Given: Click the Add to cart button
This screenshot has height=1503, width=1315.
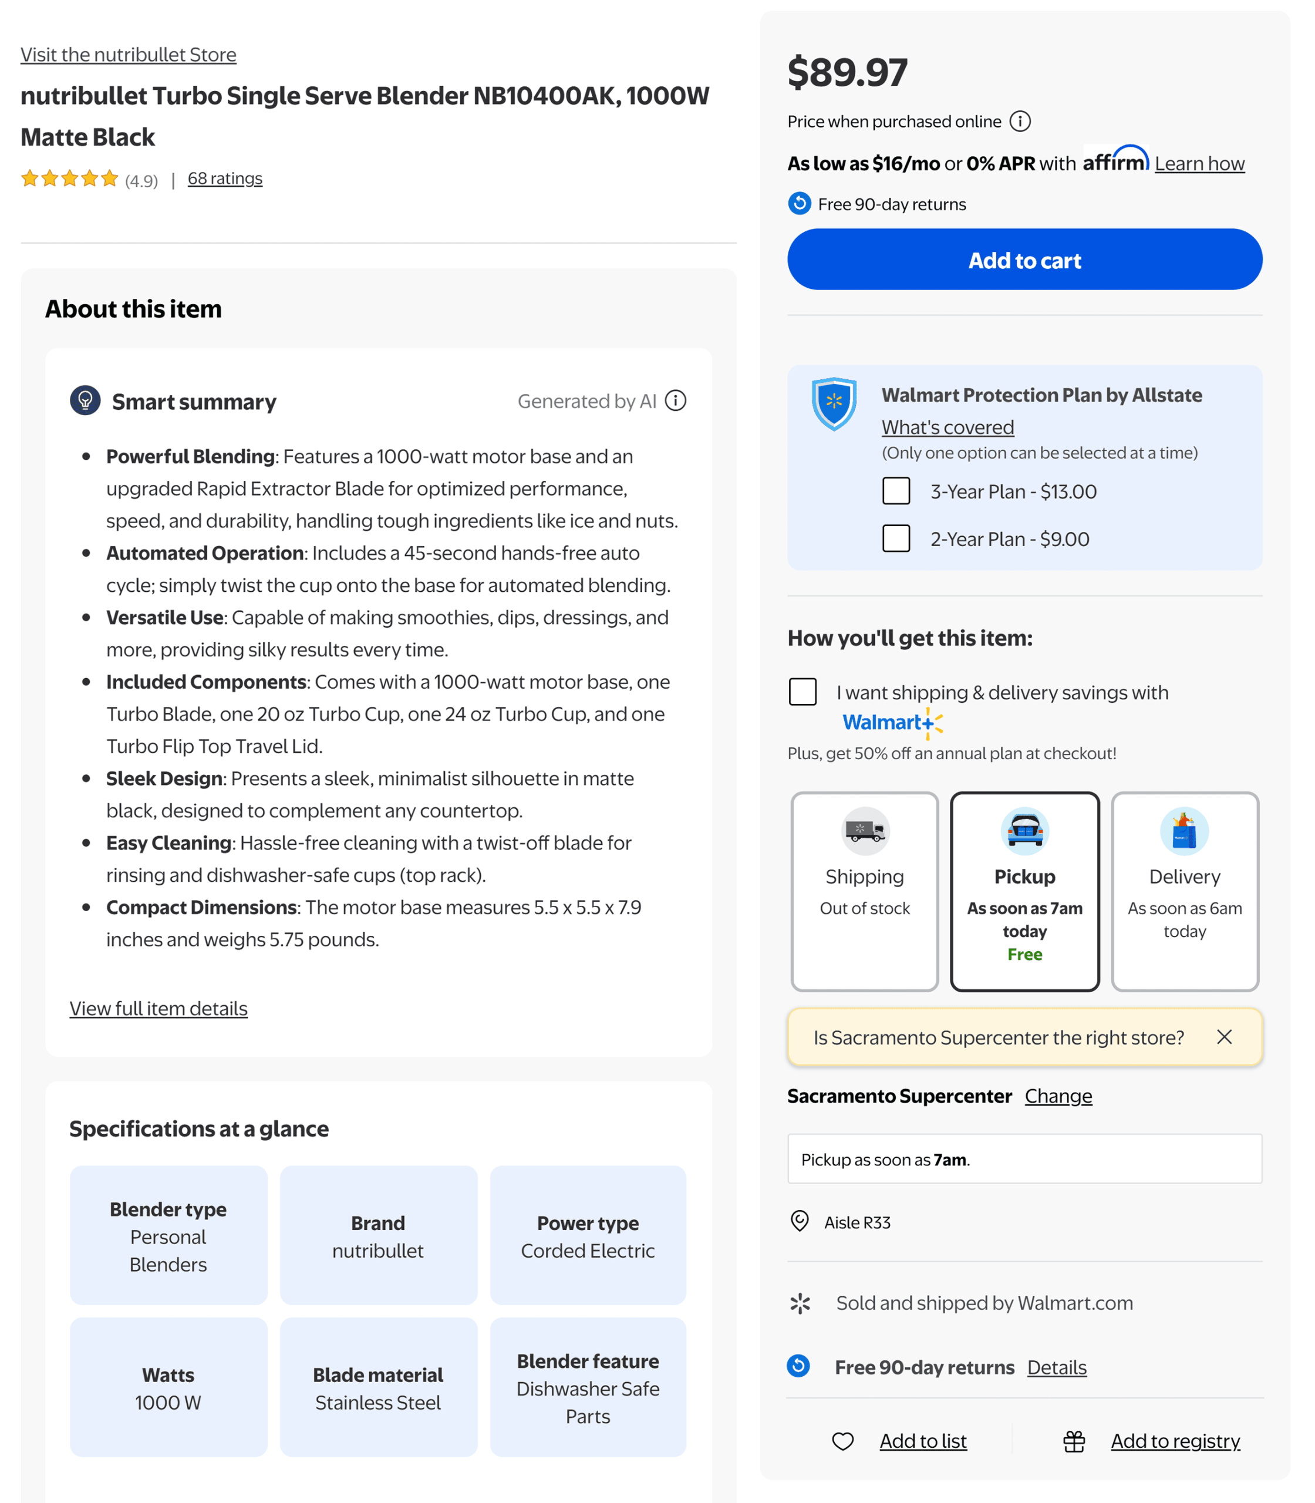Looking at the screenshot, I should [x=1024, y=260].
